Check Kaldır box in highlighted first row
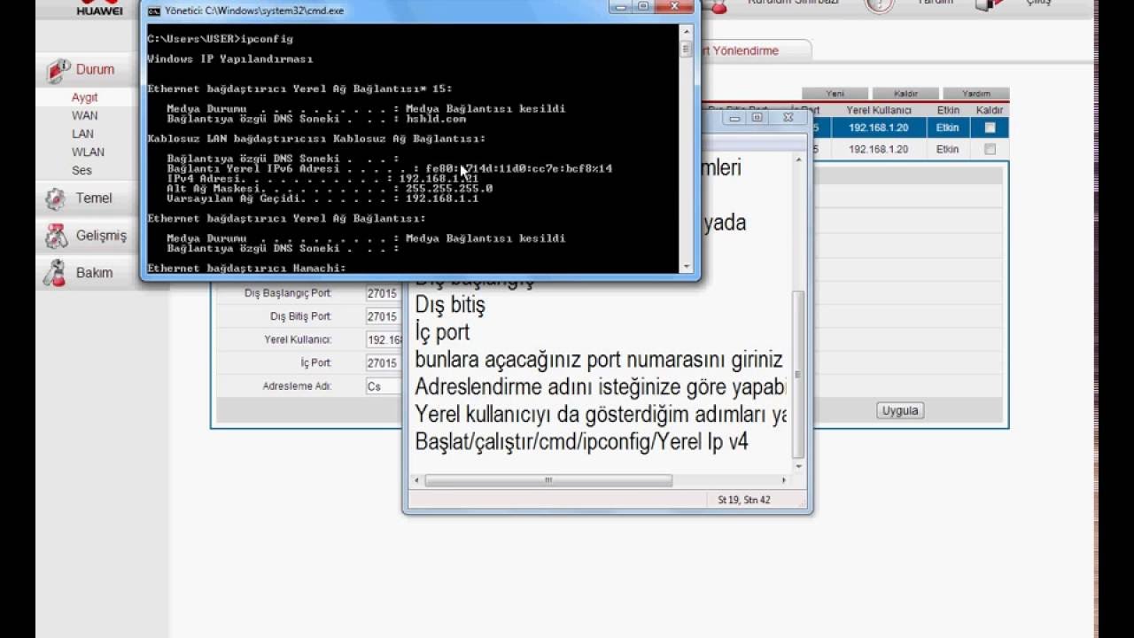Screen dimensions: 1134x638 (990, 128)
